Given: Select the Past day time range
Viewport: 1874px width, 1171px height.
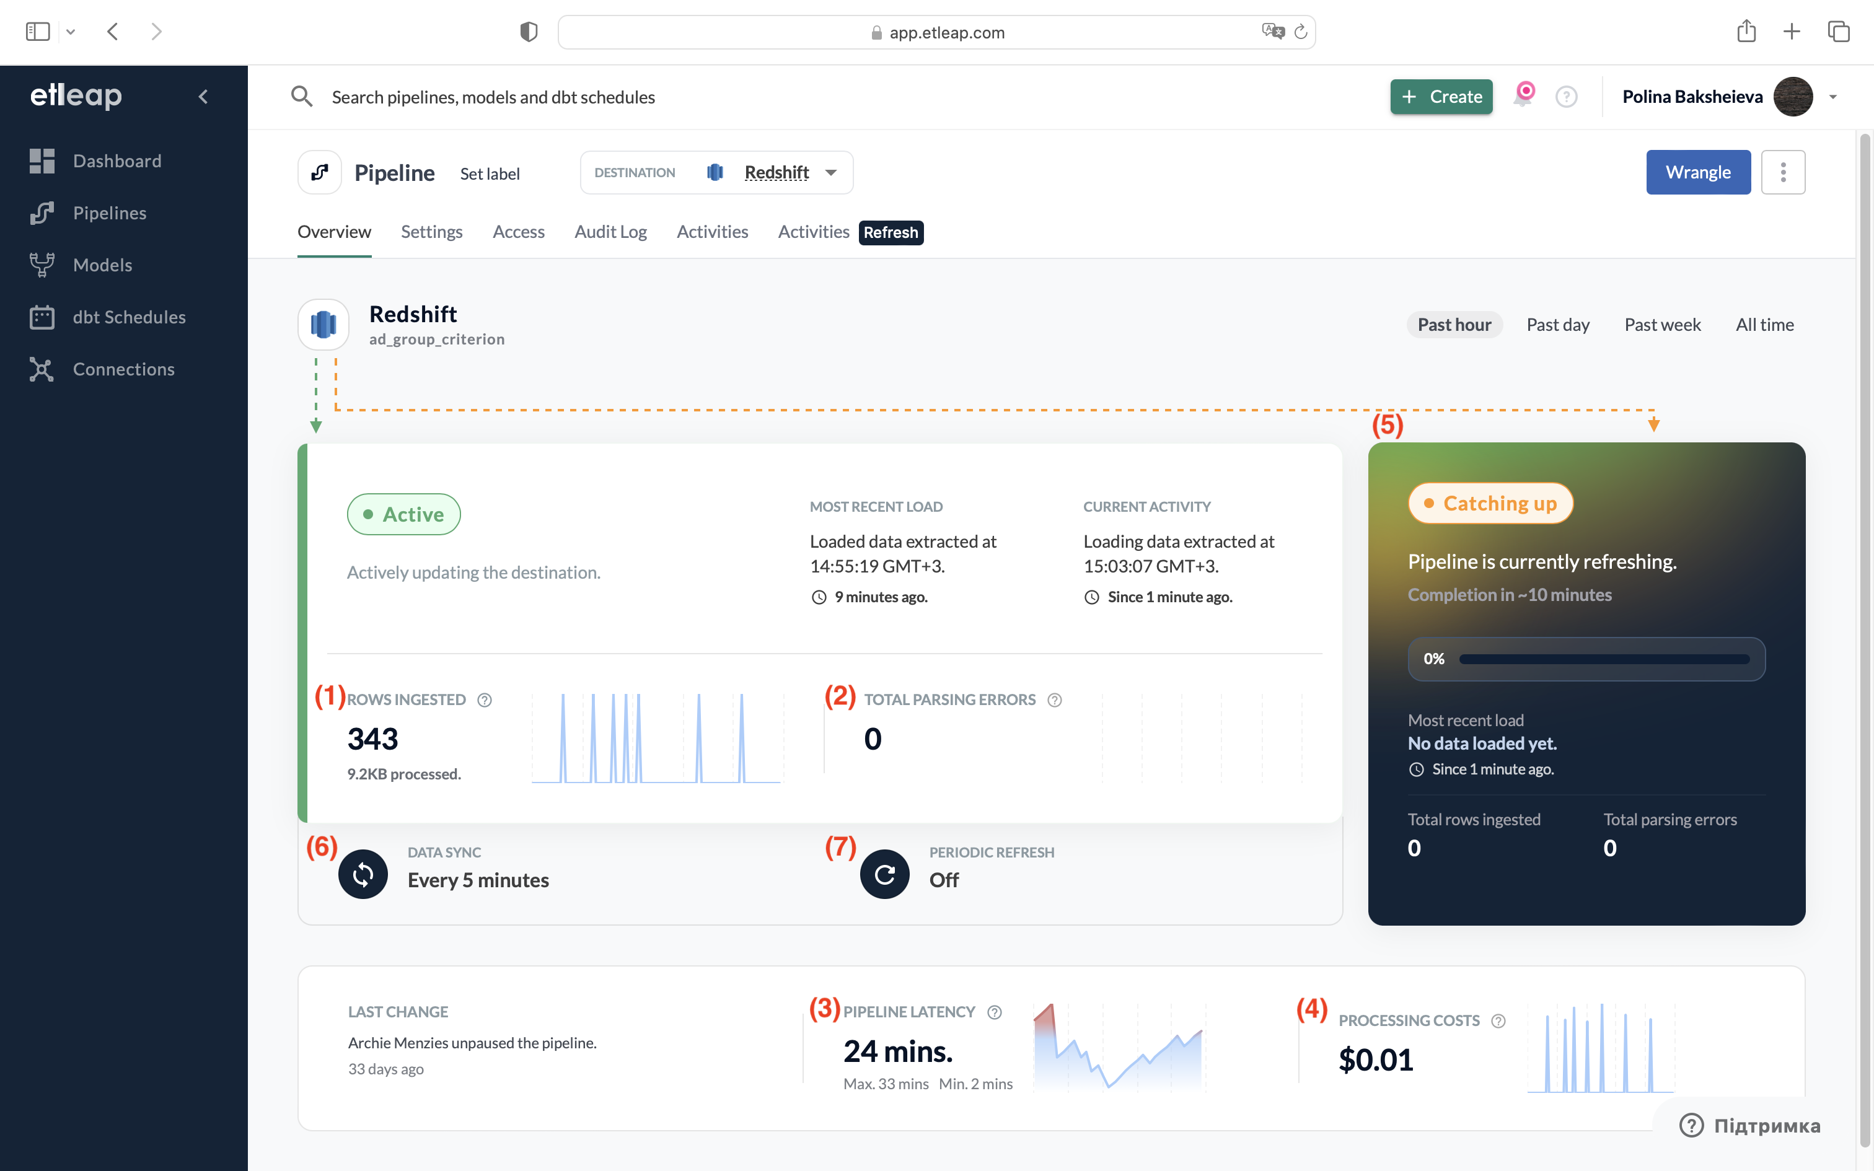Looking at the screenshot, I should pos(1557,325).
